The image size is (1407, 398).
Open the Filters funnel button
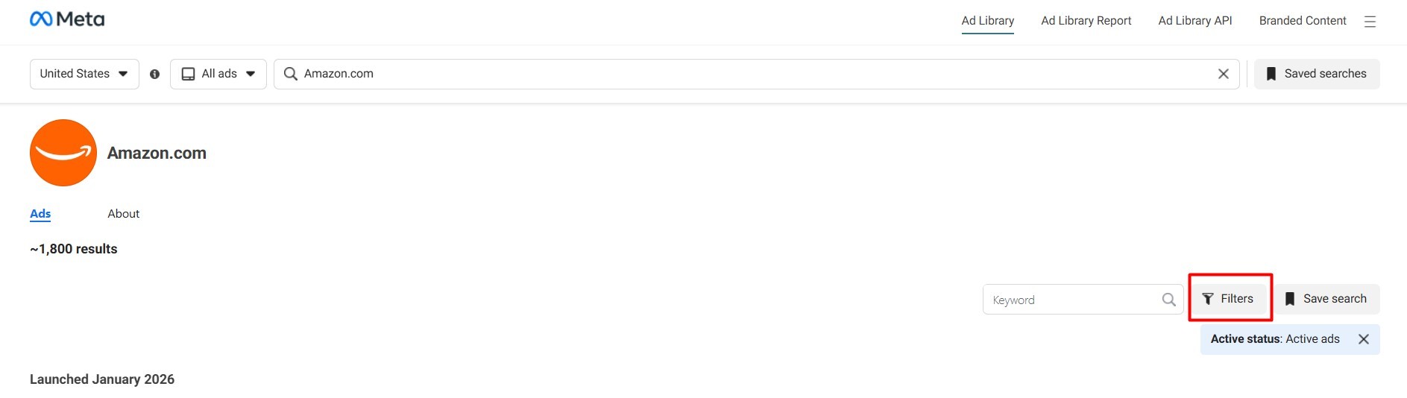(x=1230, y=299)
